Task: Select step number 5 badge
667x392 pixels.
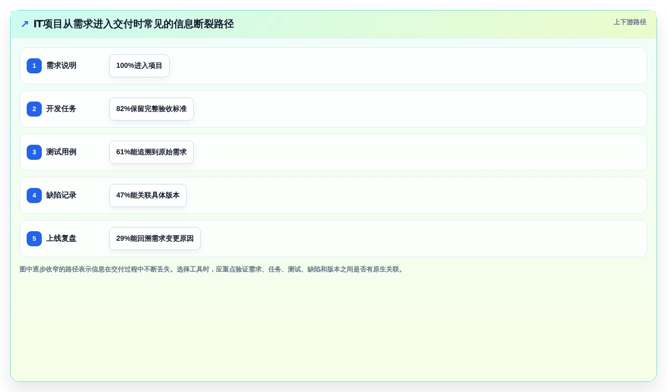Action: coord(34,239)
